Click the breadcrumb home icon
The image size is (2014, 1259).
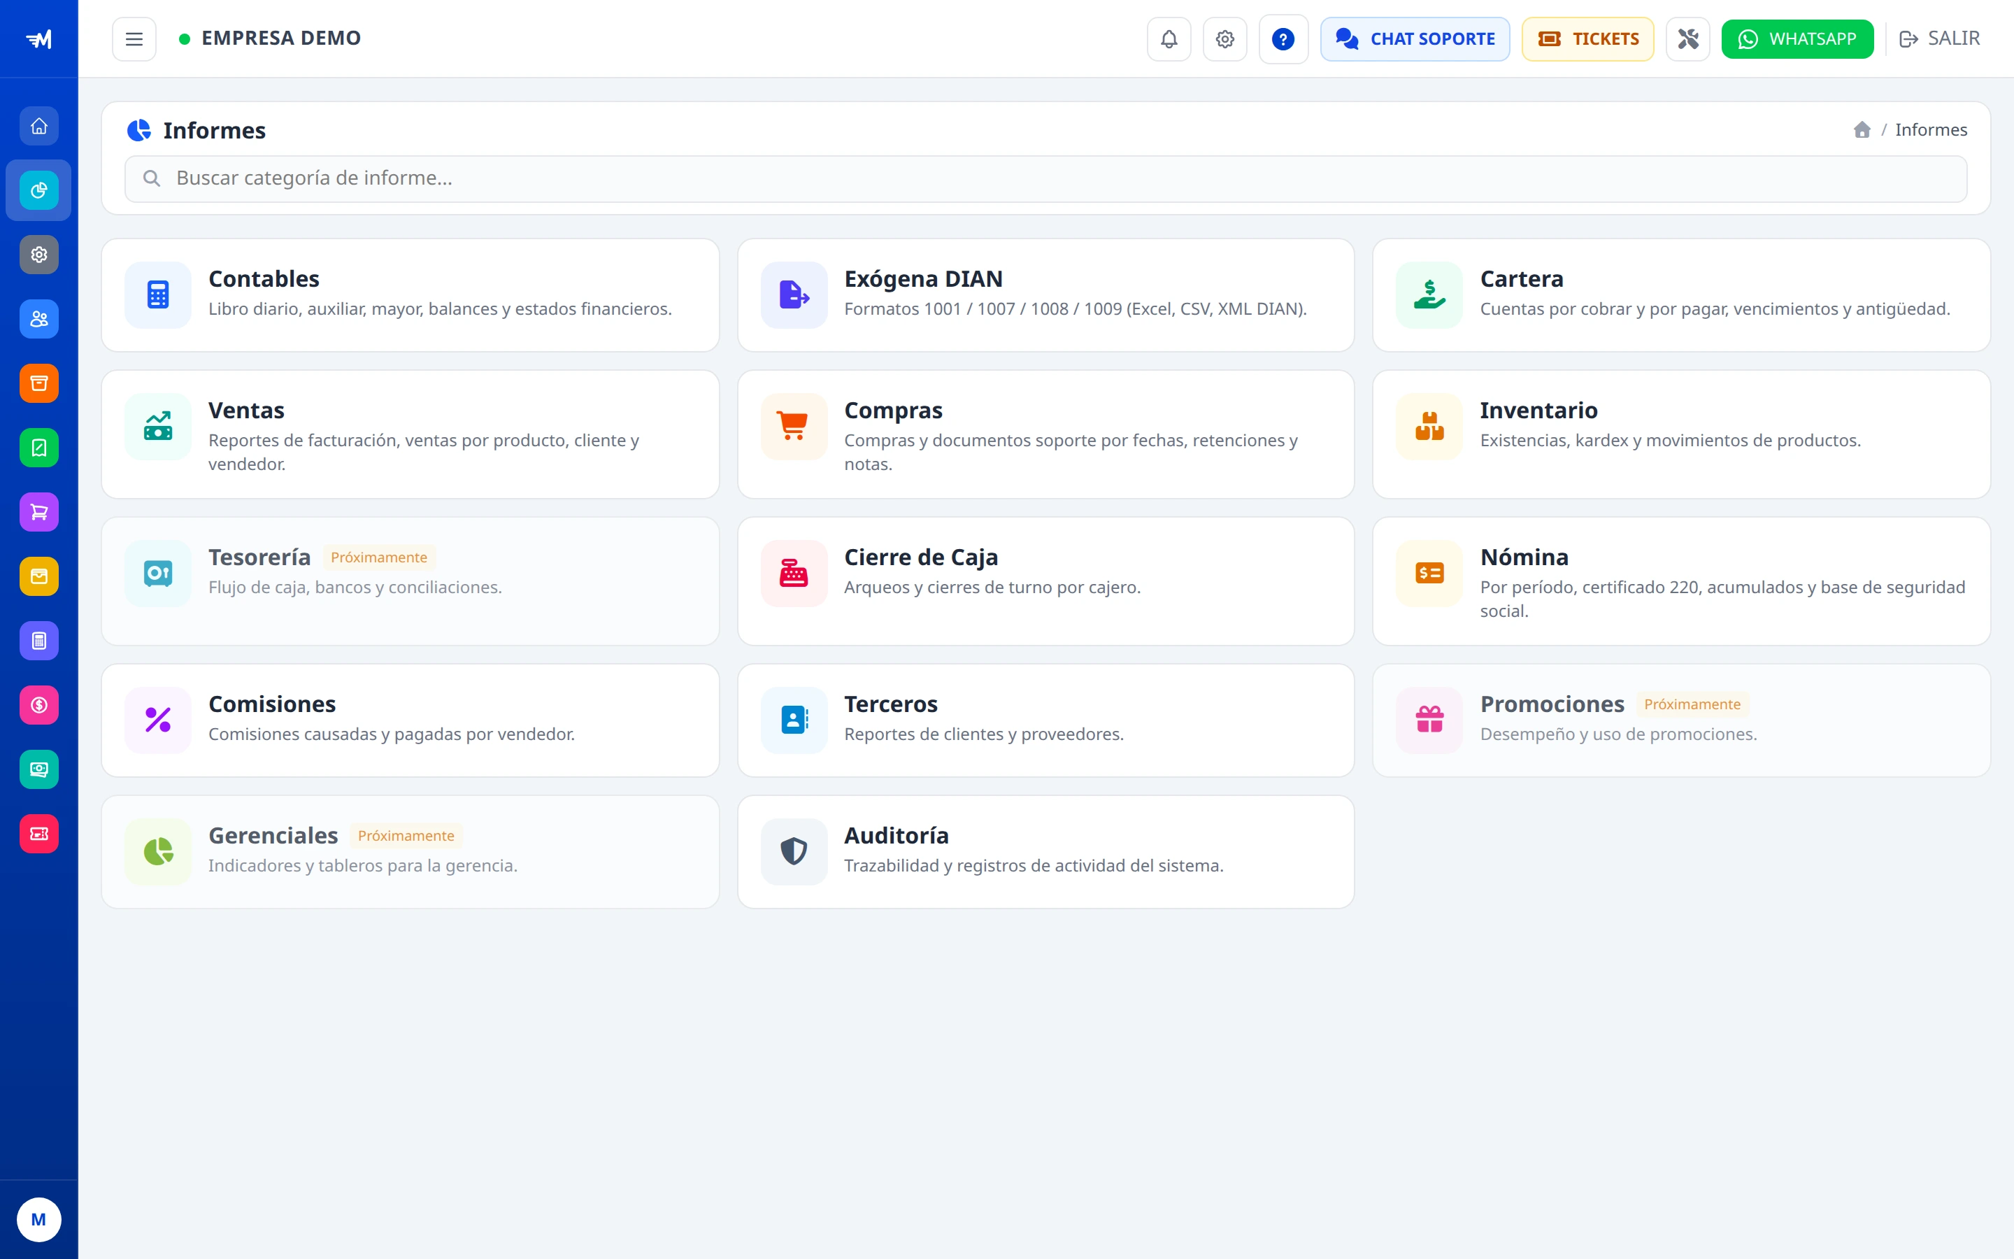(x=1862, y=130)
